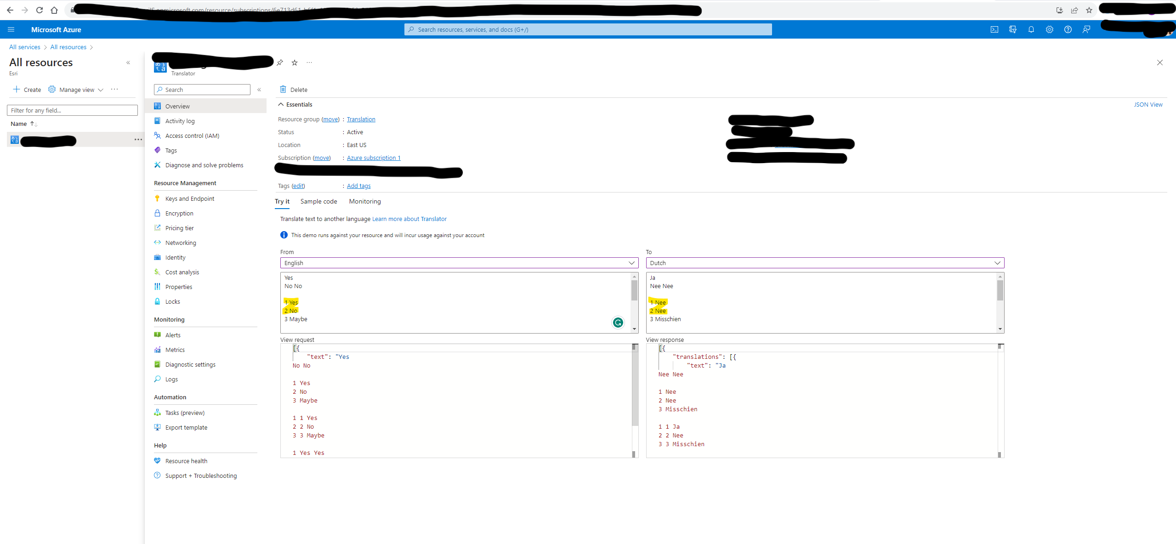Open Keys and Endpoint
The image size is (1176, 544).
tap(189, 198)
